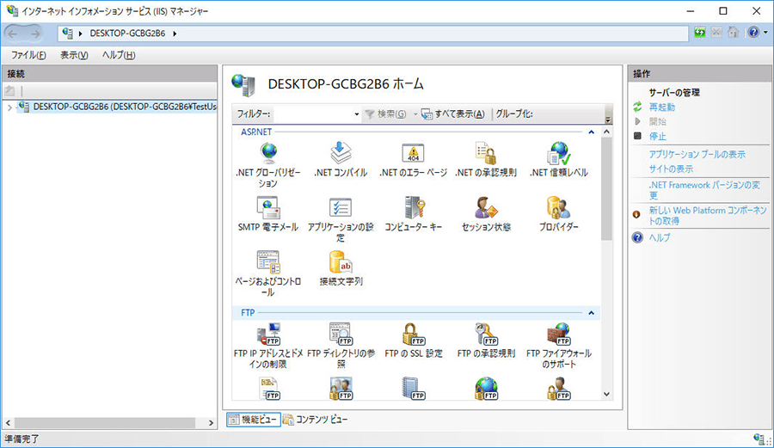Viewport: 774px width, 448px height.
Task: Open the ヘルプ(H) menu
Action: click(119, 55)
